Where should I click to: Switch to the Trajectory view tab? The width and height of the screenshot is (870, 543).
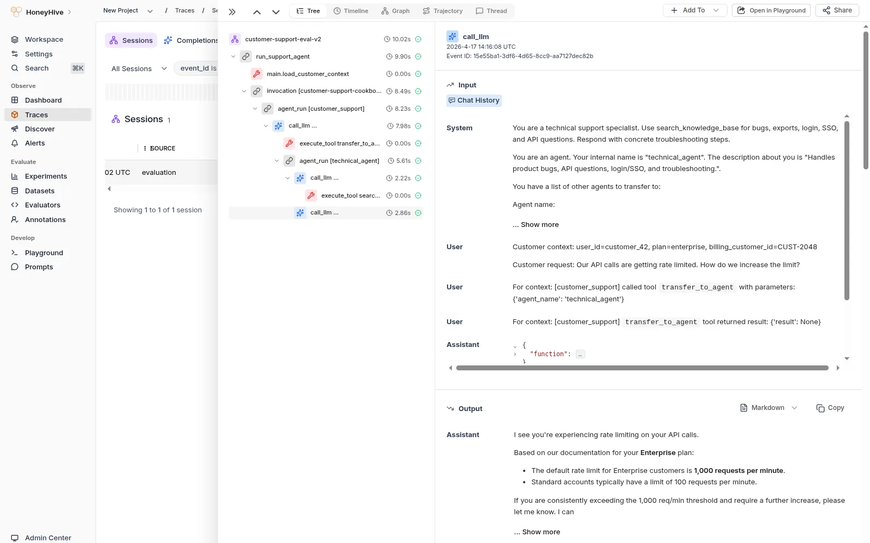click(x=443, y=11)
